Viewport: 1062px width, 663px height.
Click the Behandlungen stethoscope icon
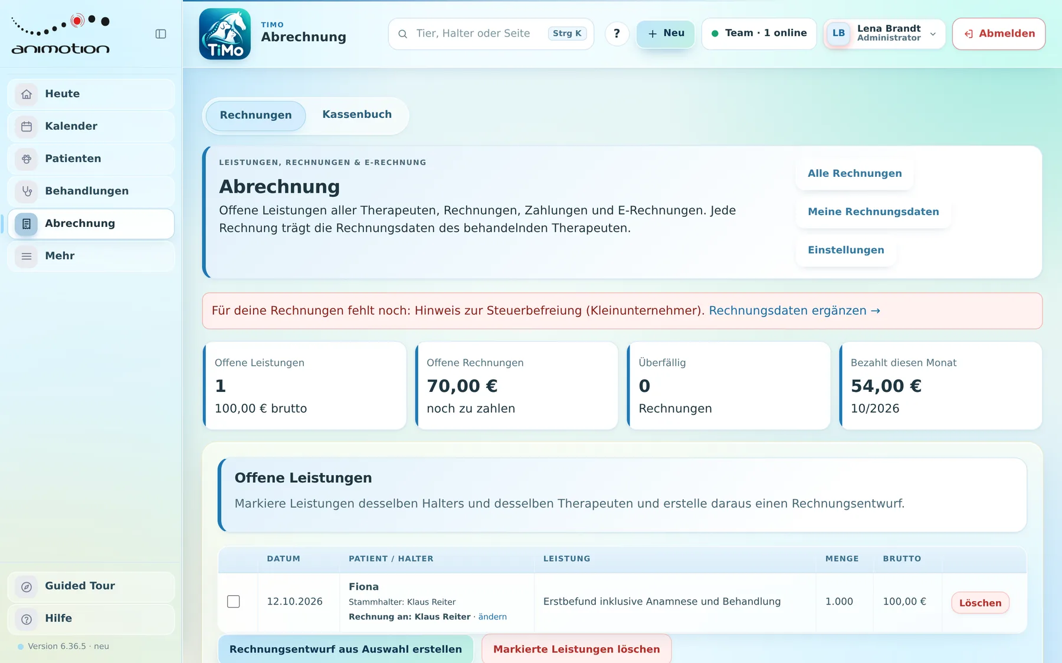click(27, 192)
